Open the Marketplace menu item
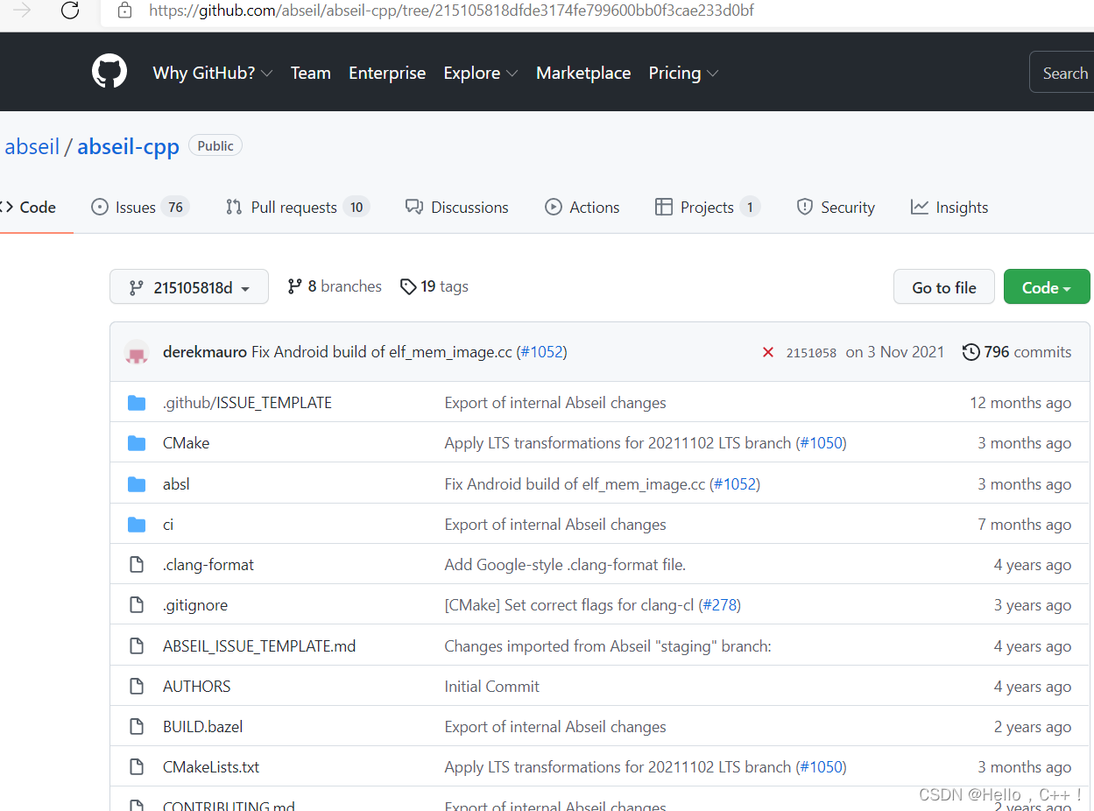 583,73
